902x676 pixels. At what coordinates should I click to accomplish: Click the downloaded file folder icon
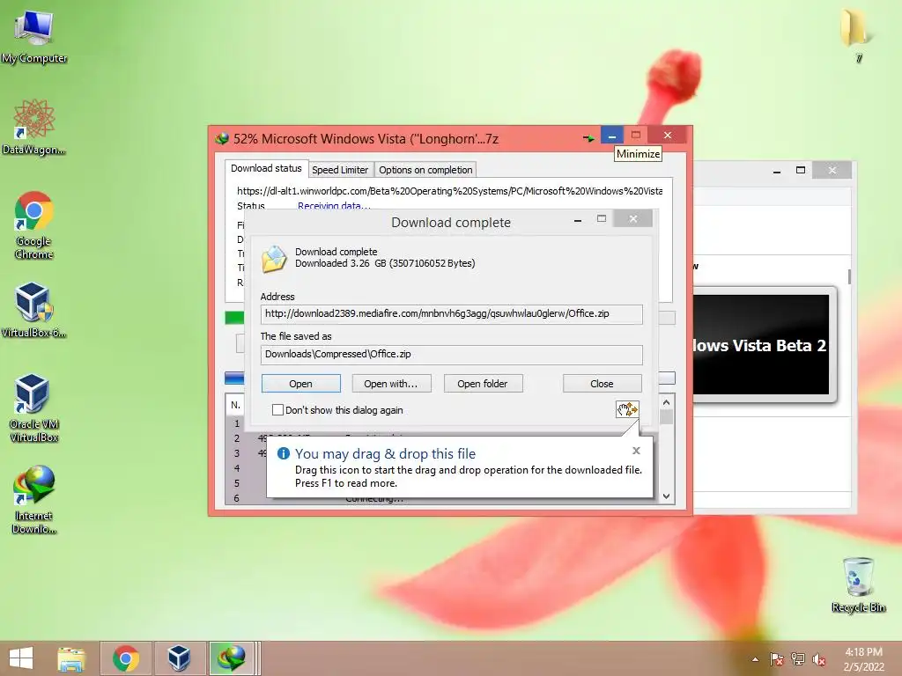274,259
